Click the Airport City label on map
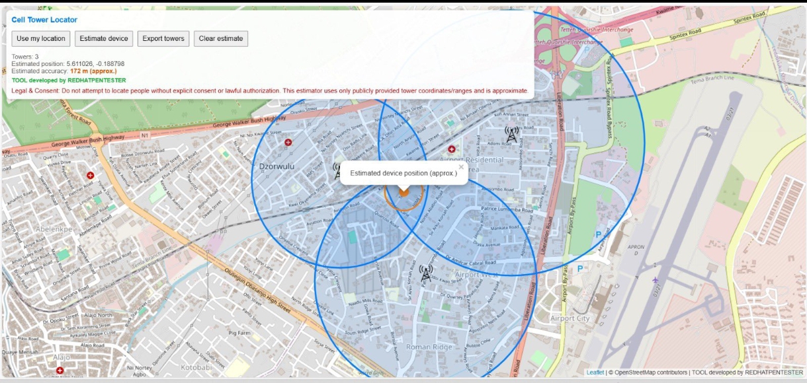 pyautogui.click(x=570, y=318)
